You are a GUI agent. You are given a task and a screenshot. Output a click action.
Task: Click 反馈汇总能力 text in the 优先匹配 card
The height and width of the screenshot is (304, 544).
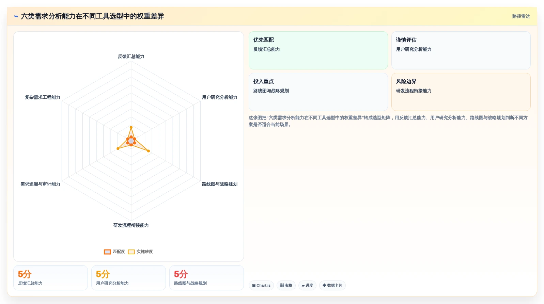pyautogui.click(x=267, y=49)
